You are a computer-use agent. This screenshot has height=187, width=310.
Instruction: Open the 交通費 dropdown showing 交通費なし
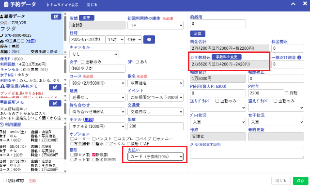tap(155, 112)
